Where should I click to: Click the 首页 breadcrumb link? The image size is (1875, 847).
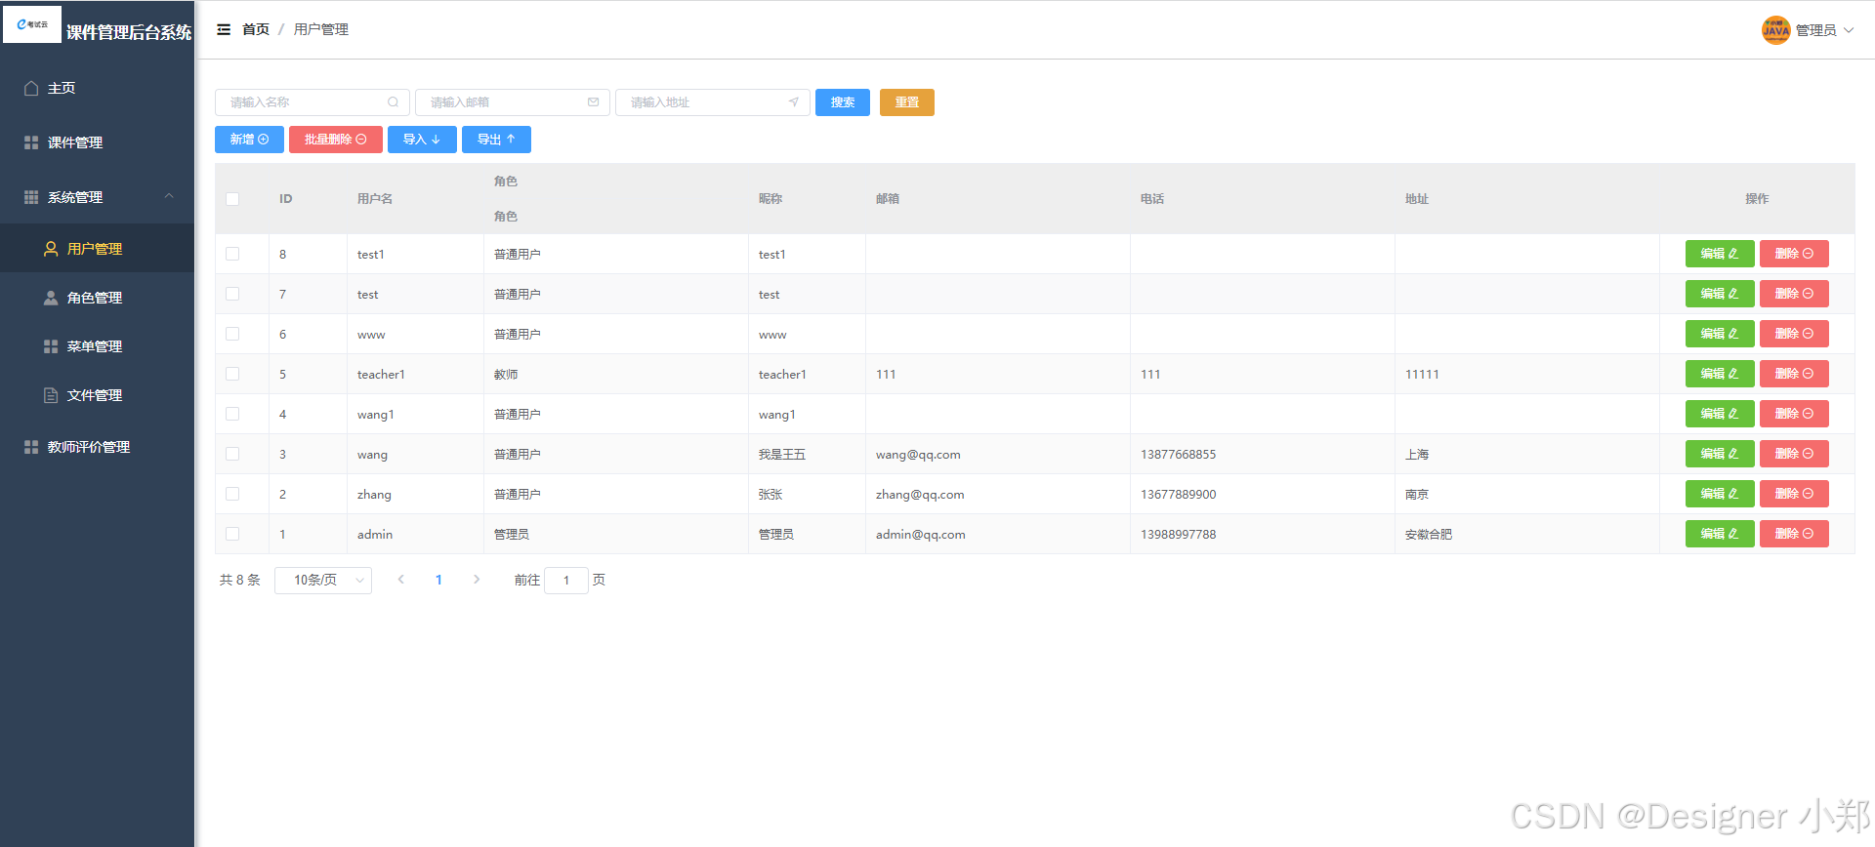(x=256, y=29)
